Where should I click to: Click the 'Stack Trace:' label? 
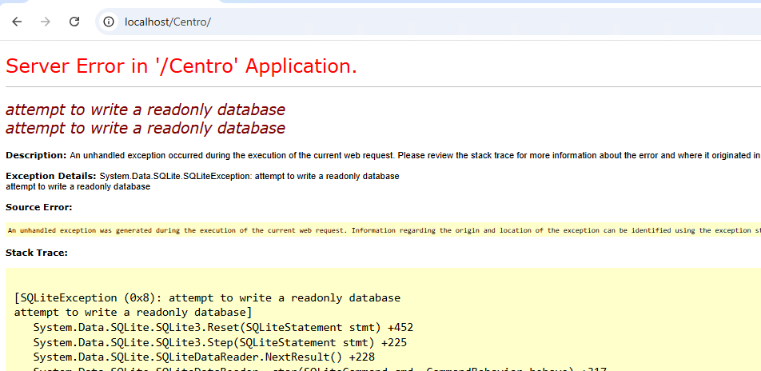(x=36, y=253)
